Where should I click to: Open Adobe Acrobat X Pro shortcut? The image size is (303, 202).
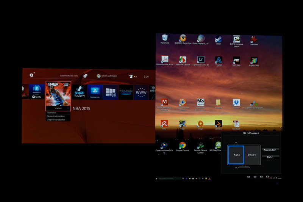point(165,61)
